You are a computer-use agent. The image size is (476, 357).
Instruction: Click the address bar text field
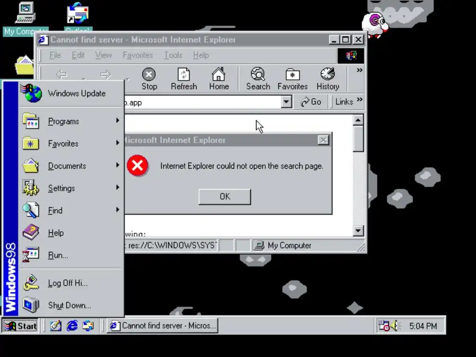pyautogui.click(x=203, y=102)
